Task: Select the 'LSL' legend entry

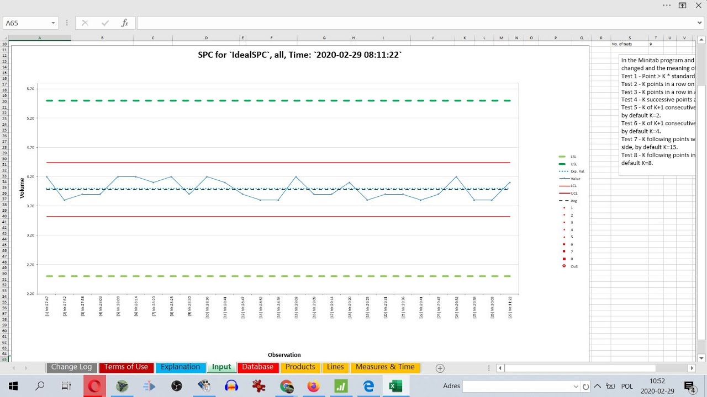Action: pyautogui.click(x=567, y=157)
